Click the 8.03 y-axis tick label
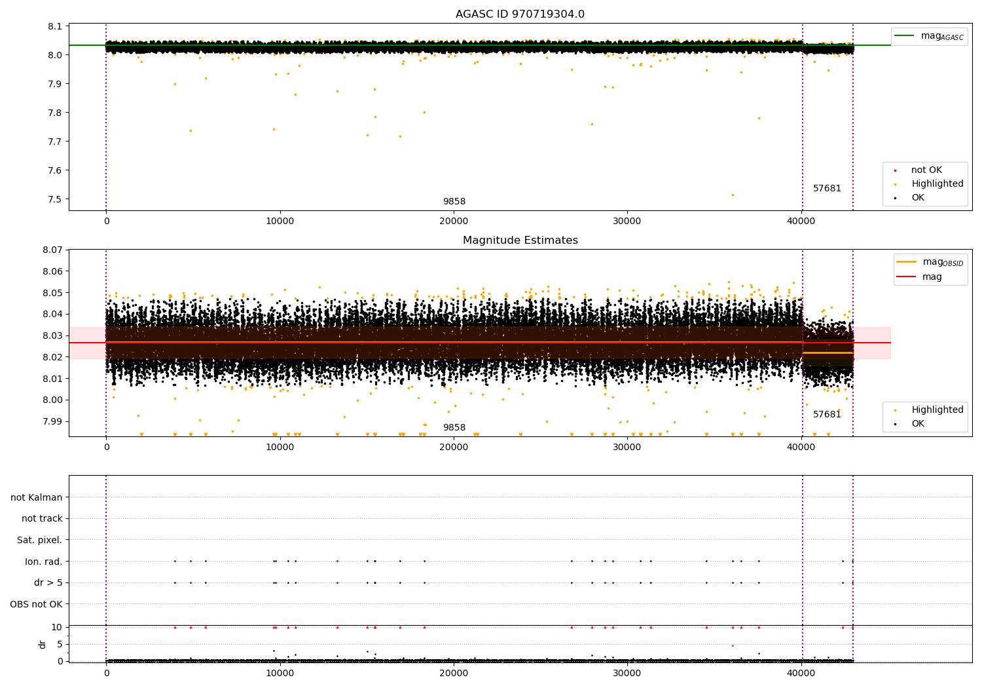 click(x=52, y=335)
